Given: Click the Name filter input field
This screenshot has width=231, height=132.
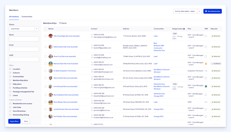Looking at the screenshot, I should 24,39.
